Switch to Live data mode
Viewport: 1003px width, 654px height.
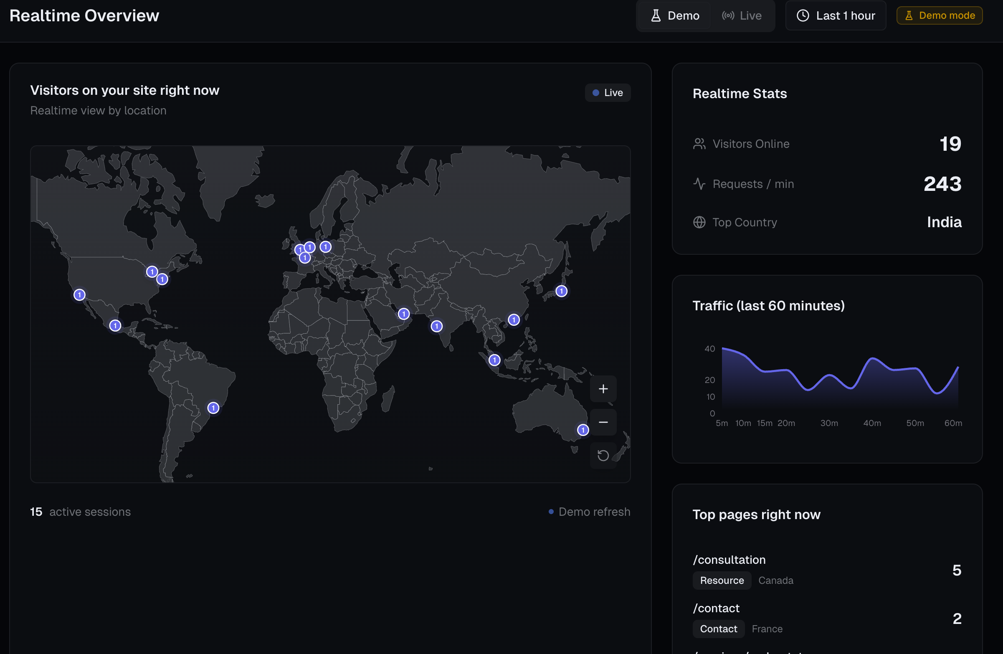pyautogui.click(x=742, y=15)
